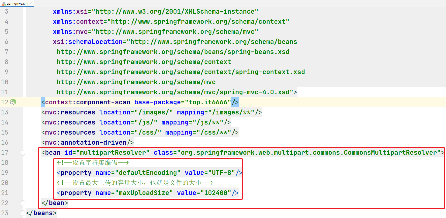The image size is (446, 218).
Task: Click the "defaultEncoding" property name value
Action: coord(148,173)
